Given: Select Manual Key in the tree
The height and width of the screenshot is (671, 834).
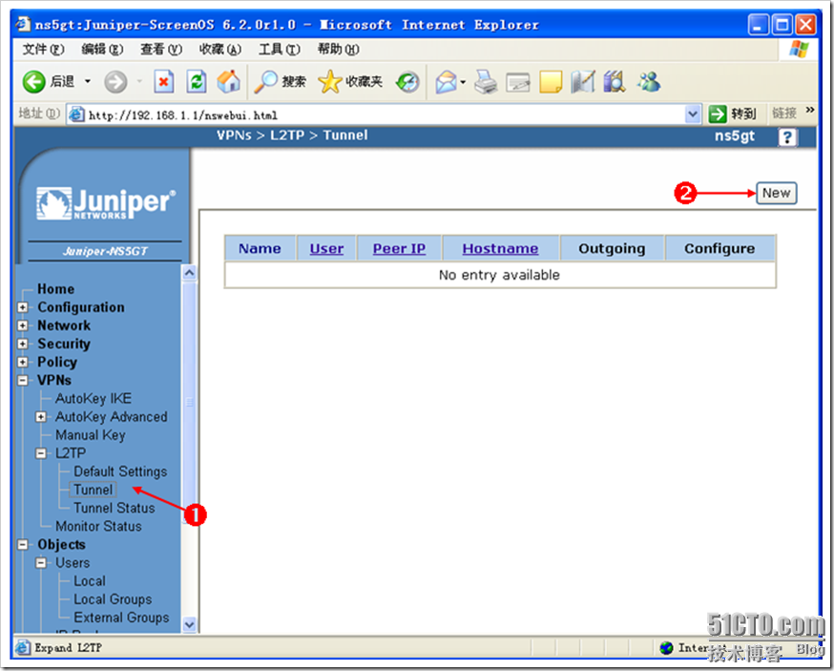Looking at the screenshot, I should pos(91,435).
